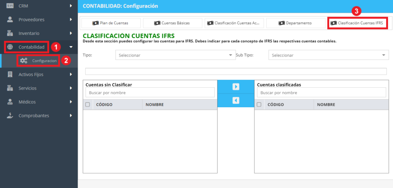Check select-all box in Cuentas clasificadas

coord(259,105)
